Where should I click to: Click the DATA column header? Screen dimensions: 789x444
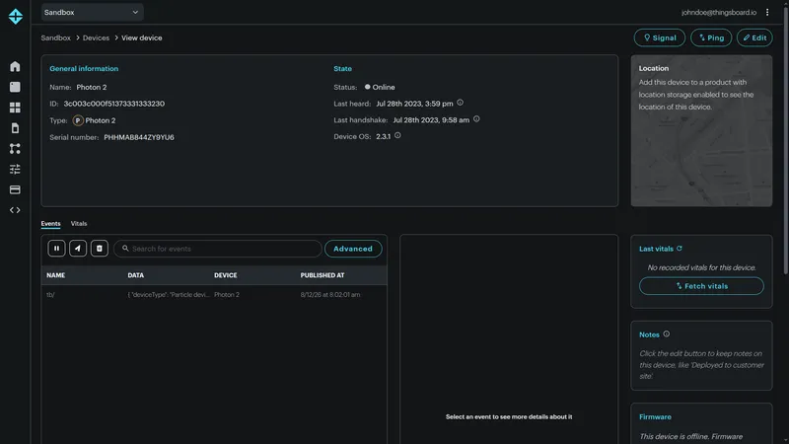click(x=136, y=275)
